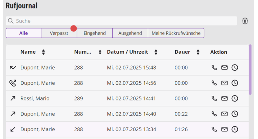Screen dimensions: 258x139
Task: Click phone icon for 14:40 call
Action: [x=214, y=114]
